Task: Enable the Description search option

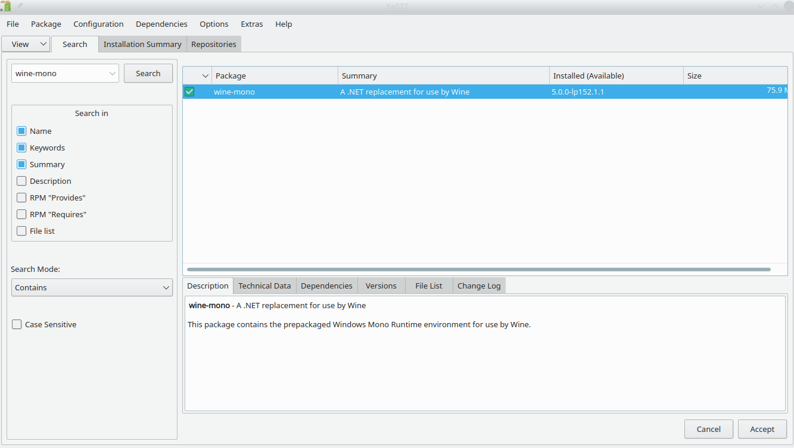Action: pyautogui.click(x=21, y=181)
